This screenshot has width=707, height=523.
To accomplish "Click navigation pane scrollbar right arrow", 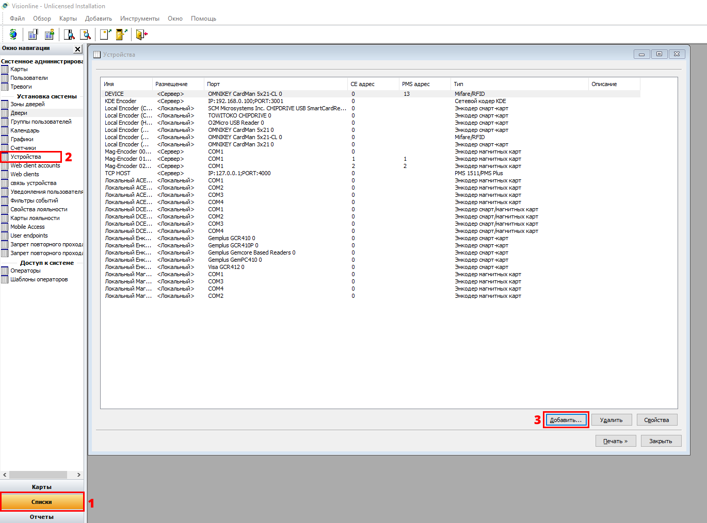I will point(78,475).
